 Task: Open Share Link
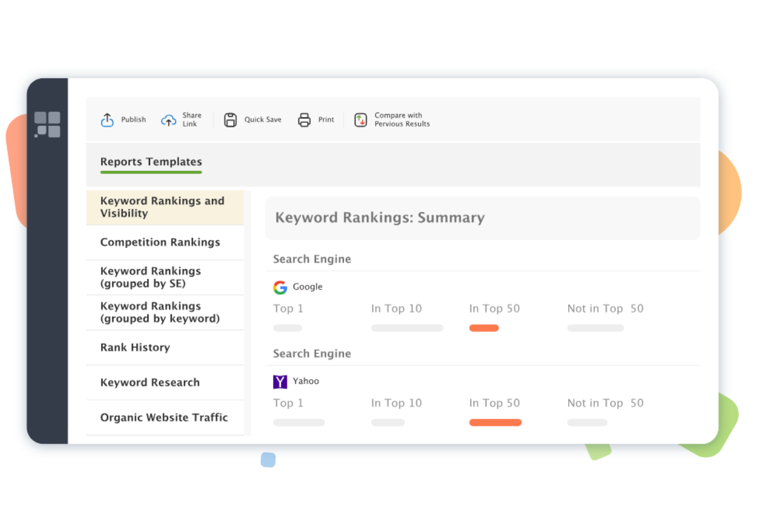click(x=169, y=119)
